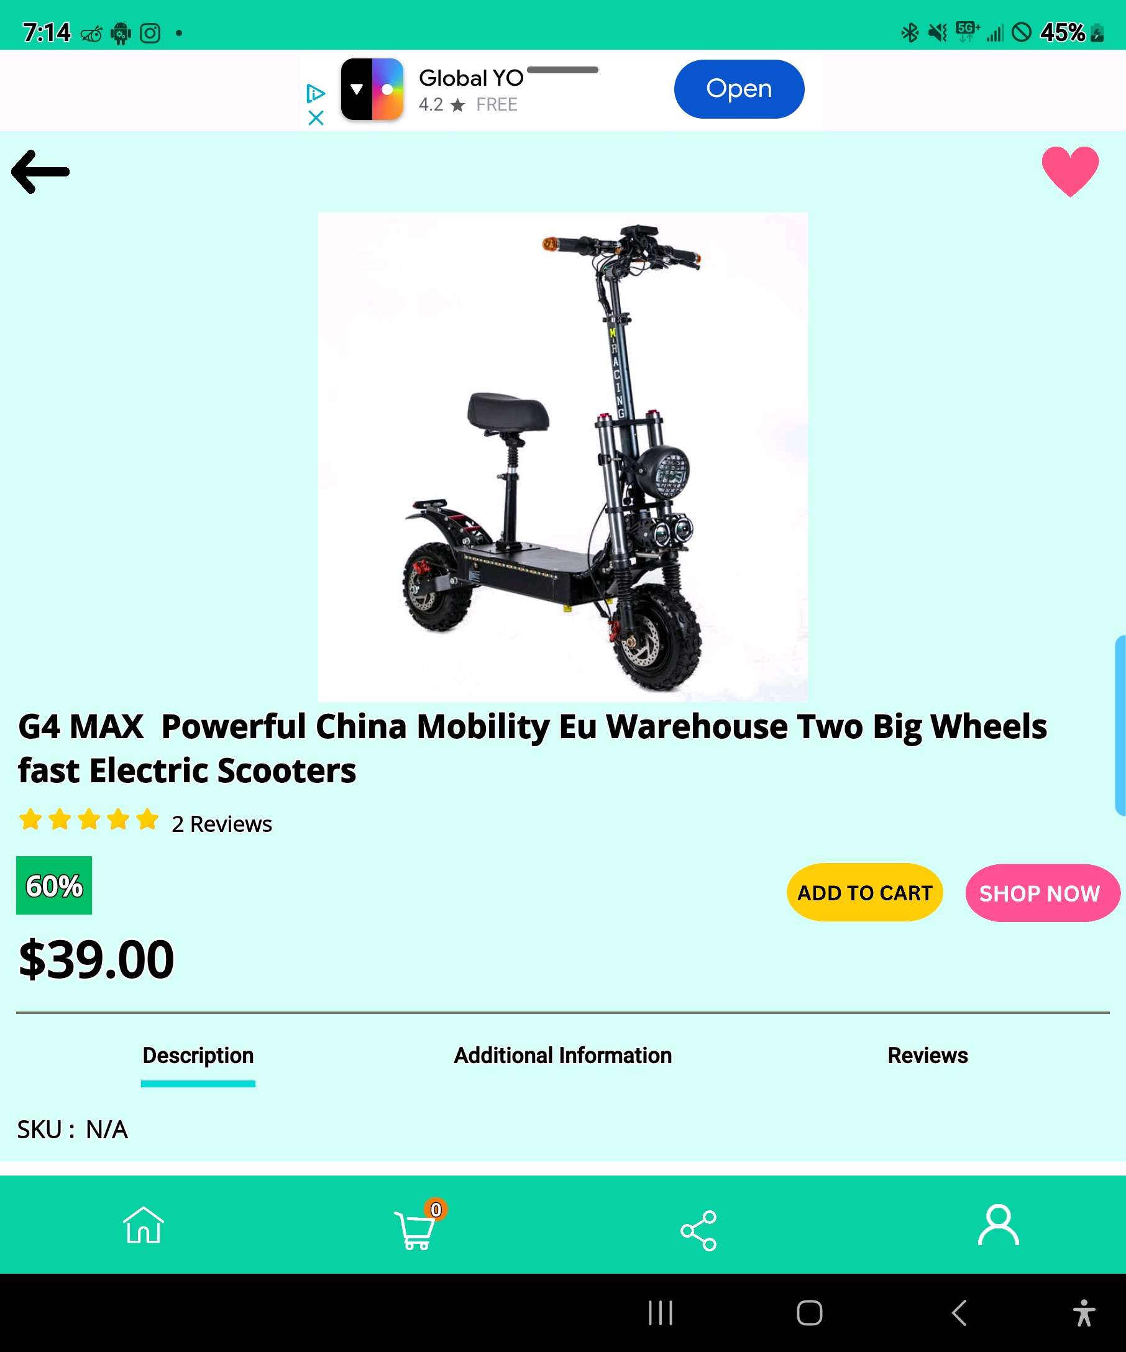Open the user profile icon
Viewport: 1126px width, 1352px height.
click(x=999, y=1225)
